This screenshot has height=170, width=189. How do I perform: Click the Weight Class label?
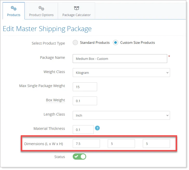(54, 72)
